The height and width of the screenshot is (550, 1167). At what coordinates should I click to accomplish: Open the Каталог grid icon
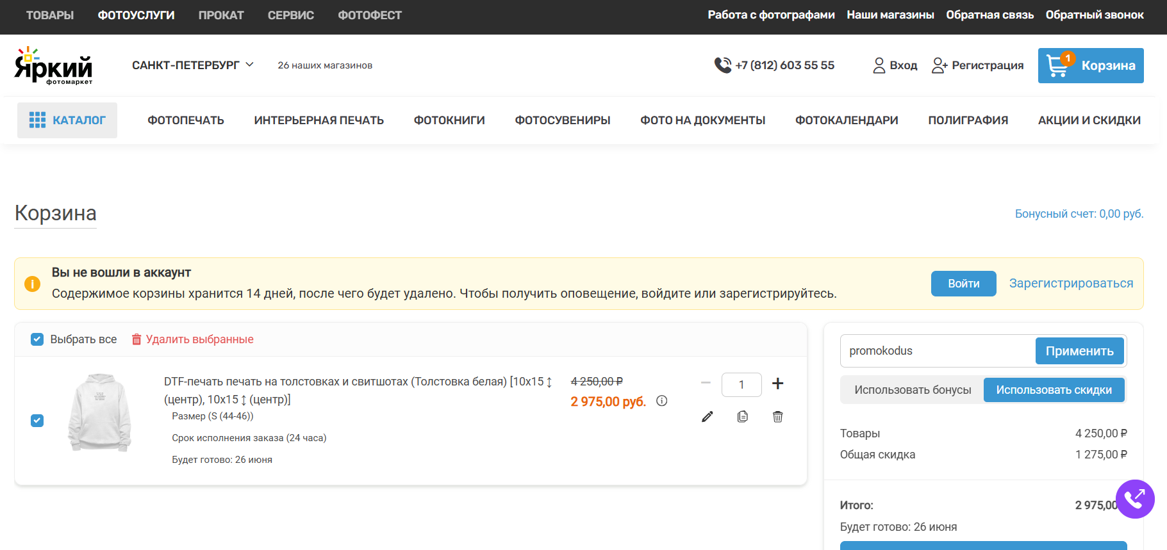click(x=37, y=120)
